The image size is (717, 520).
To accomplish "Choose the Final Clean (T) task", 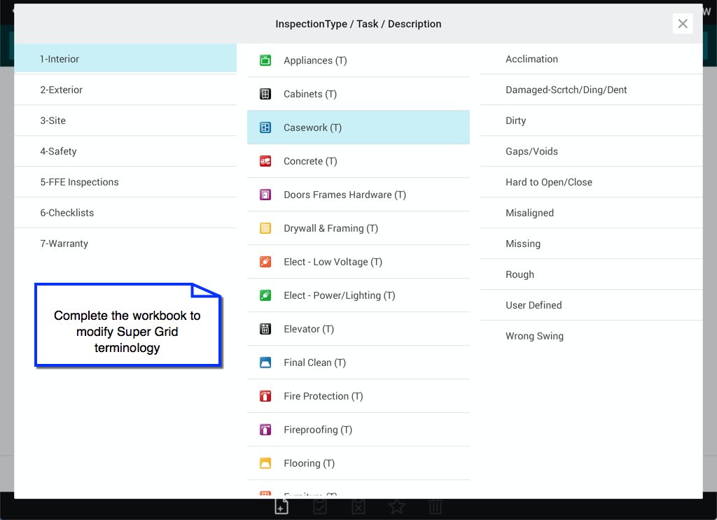I will pos(314,363).
